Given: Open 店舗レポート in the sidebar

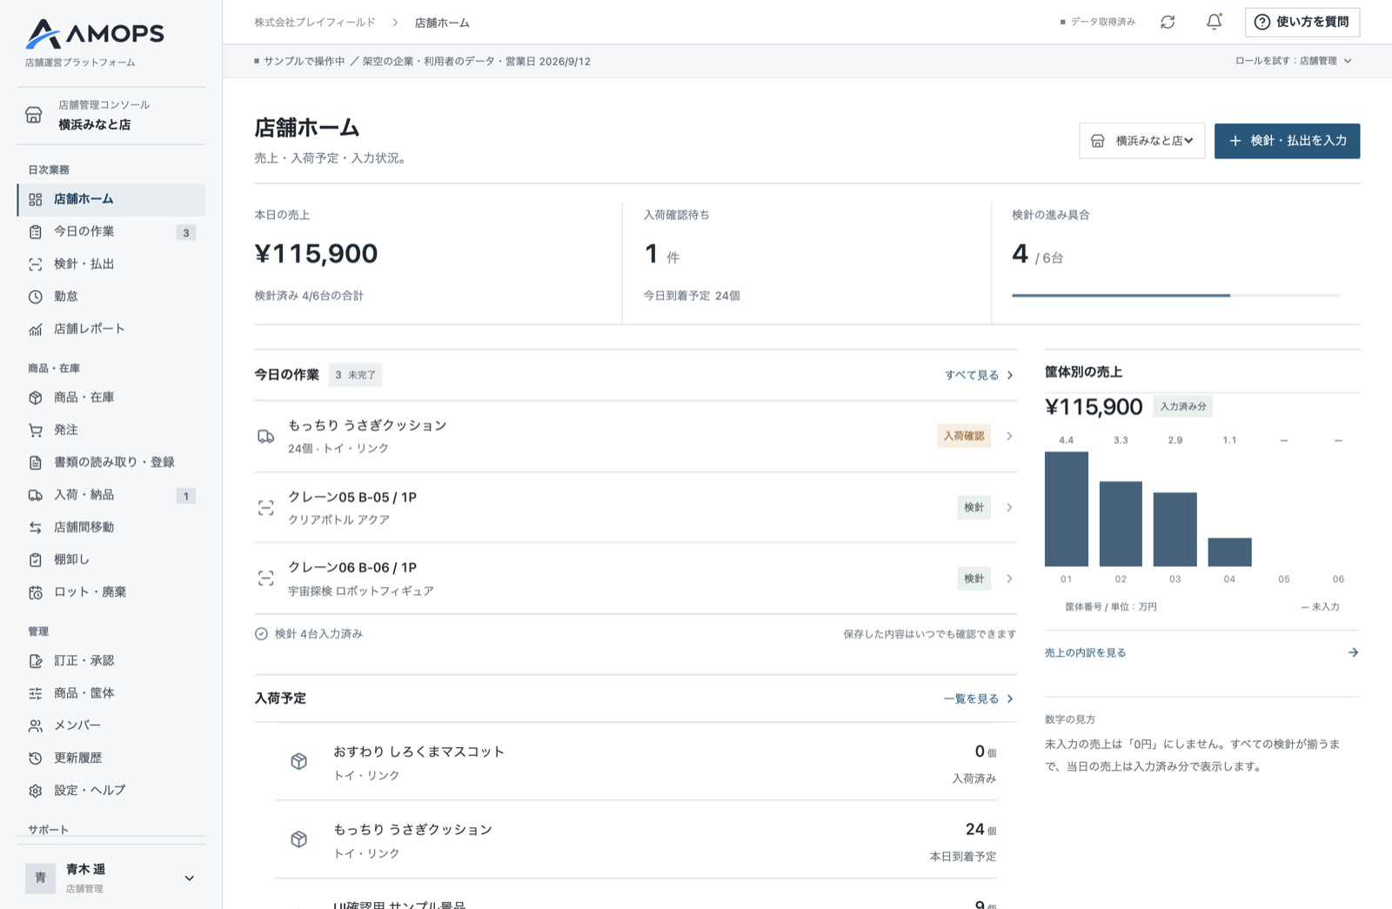Looking at the screenshot, I should coord(111,329).
